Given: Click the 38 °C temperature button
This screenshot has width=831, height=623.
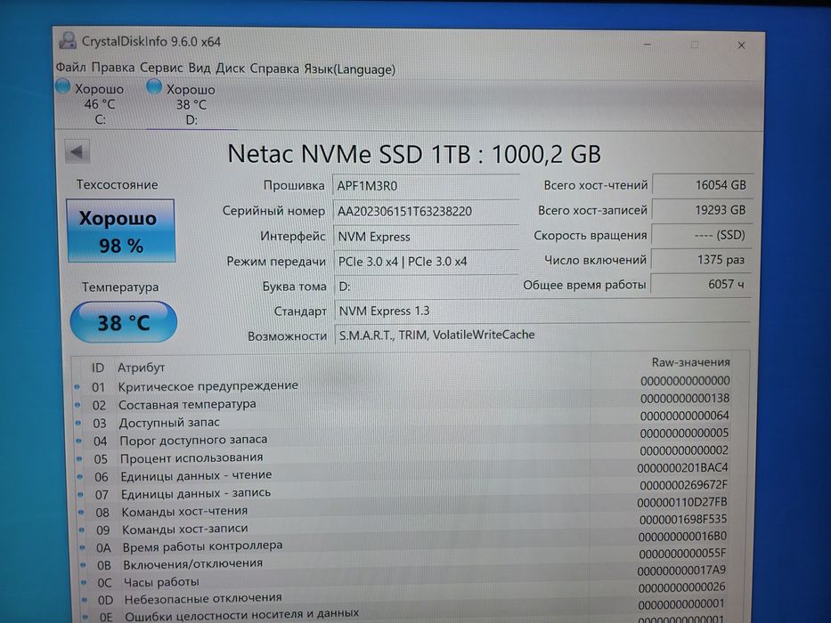Looking at the screenshot, I should tap(124, 322).
